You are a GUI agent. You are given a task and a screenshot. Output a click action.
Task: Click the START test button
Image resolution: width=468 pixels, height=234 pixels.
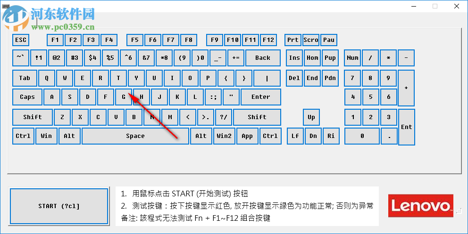click(x=59, y=206)
